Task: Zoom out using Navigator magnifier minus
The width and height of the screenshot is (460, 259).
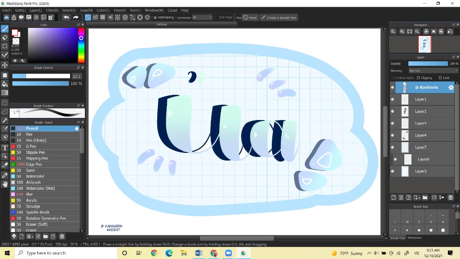Action: (x=417, y=31)
